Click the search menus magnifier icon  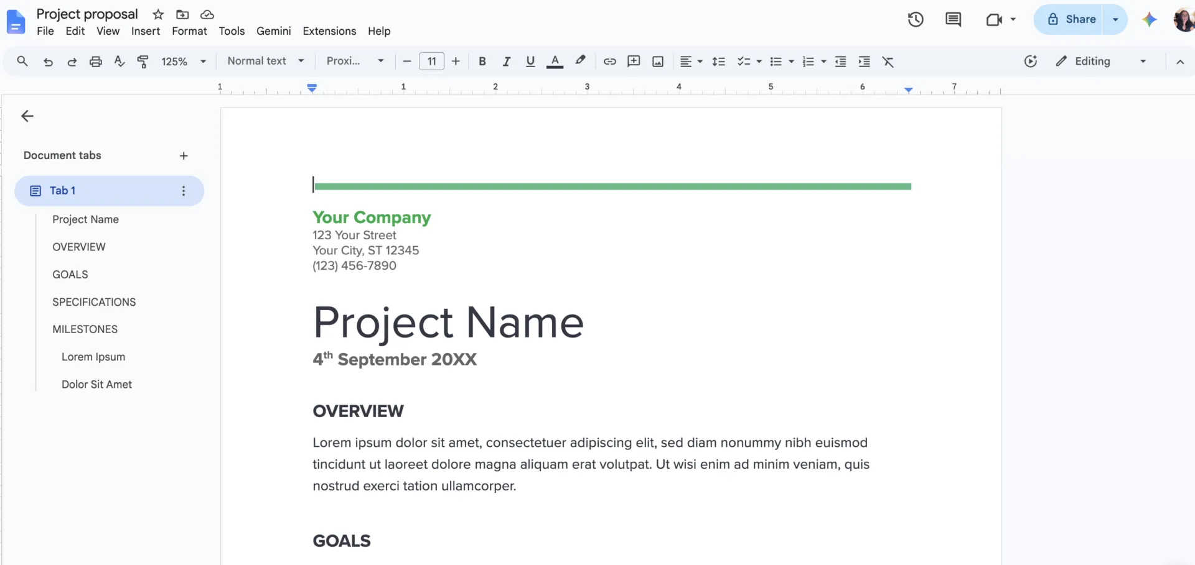pos(22,61)
